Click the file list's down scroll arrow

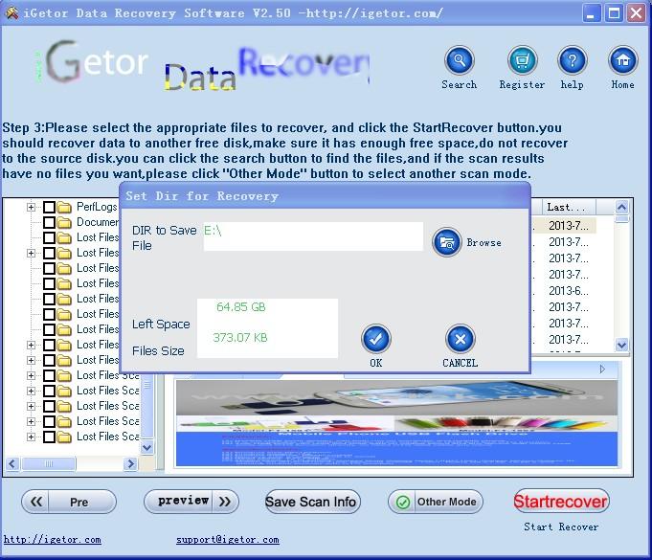click(621, 345)
